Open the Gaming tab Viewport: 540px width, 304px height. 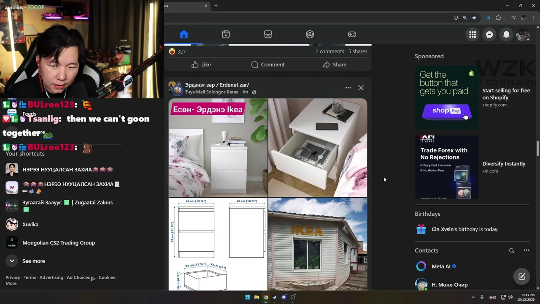(352, 35)
